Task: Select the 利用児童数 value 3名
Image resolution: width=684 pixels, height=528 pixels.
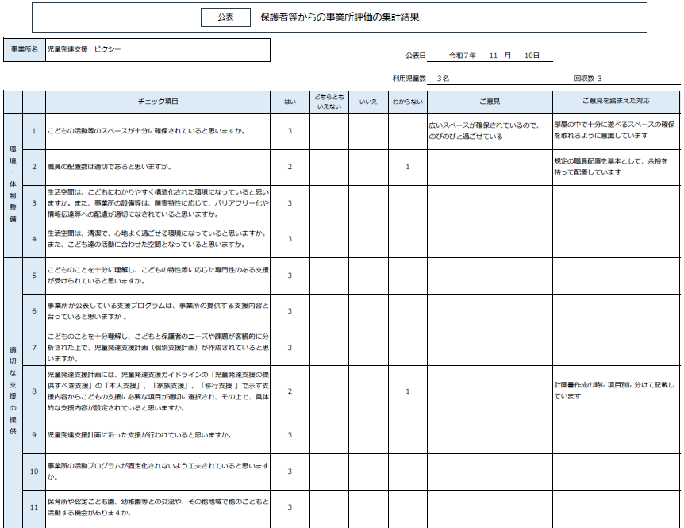Action: (x=443, y=79)
